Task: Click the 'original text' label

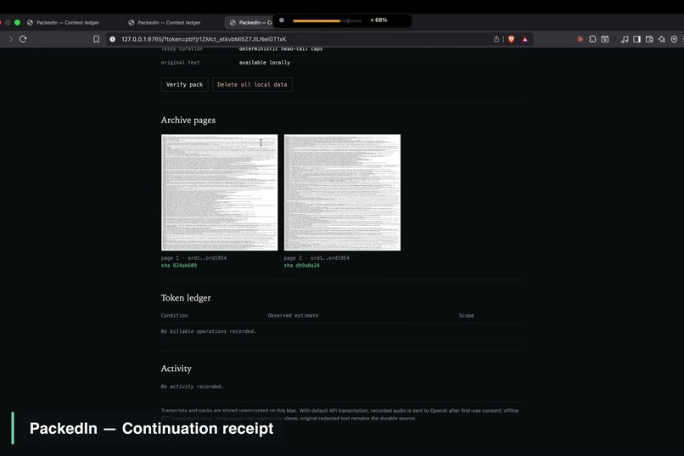Action: 180,62
